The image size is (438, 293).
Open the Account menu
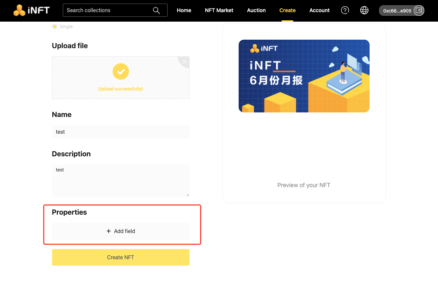coord(319,10)
